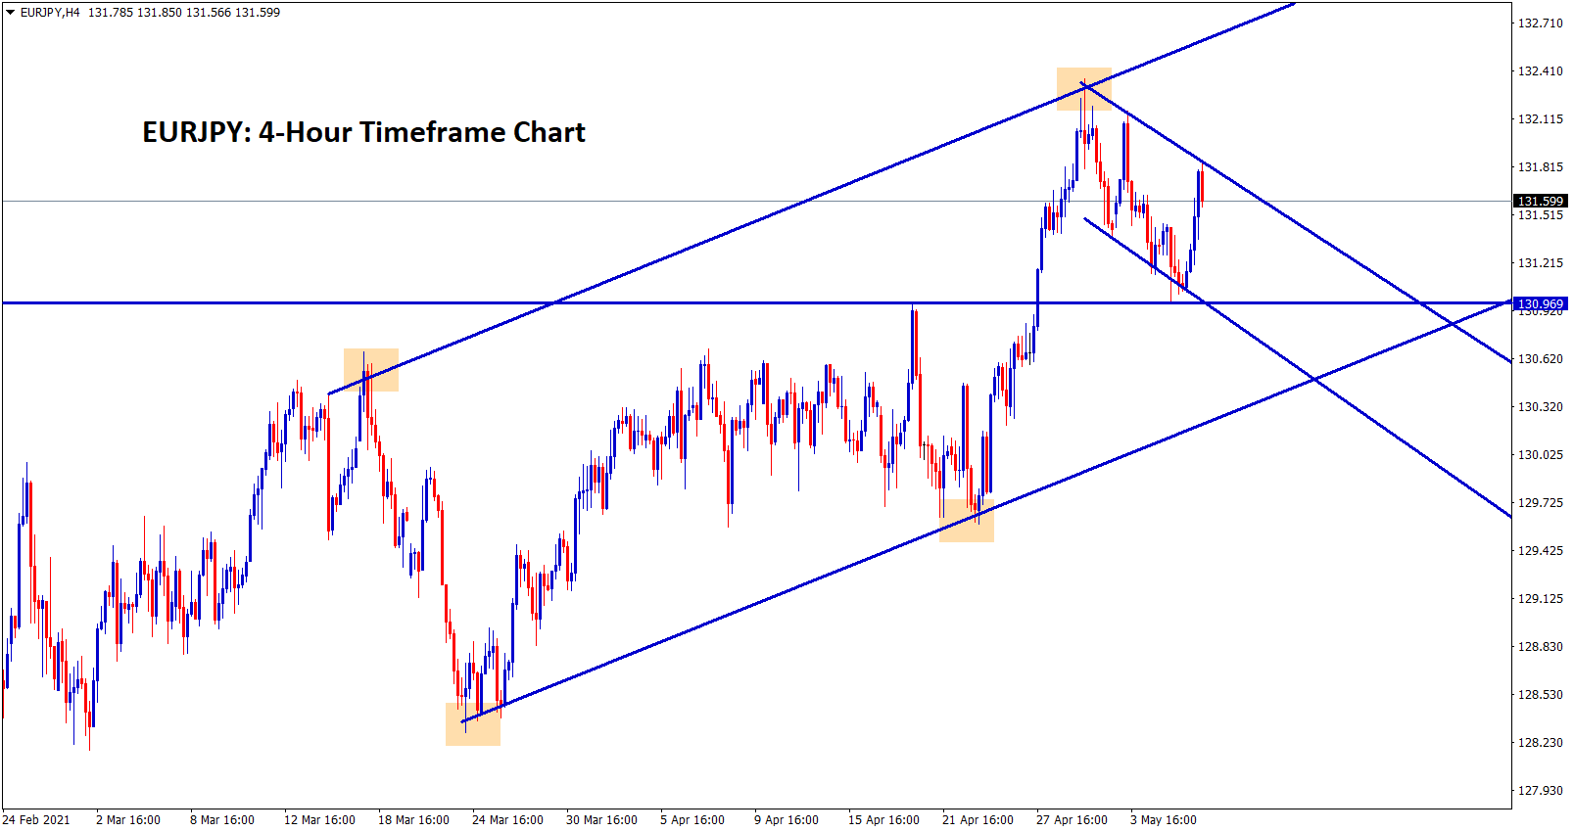This screenshot has width=1574, height=832.
Task: Select the '9 Apr 16:00' time axis label
Action: click(787, 820)
